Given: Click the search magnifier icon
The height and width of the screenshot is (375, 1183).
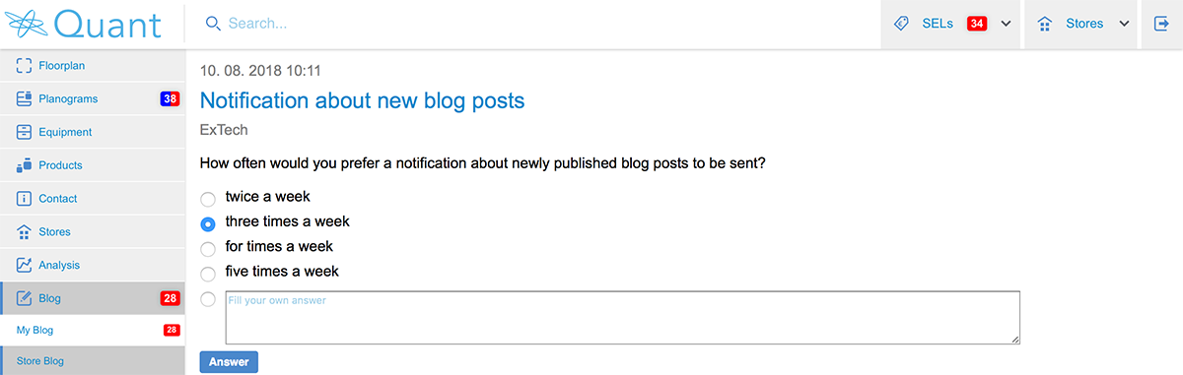Looking at the screenshot, I should [213, 24].
